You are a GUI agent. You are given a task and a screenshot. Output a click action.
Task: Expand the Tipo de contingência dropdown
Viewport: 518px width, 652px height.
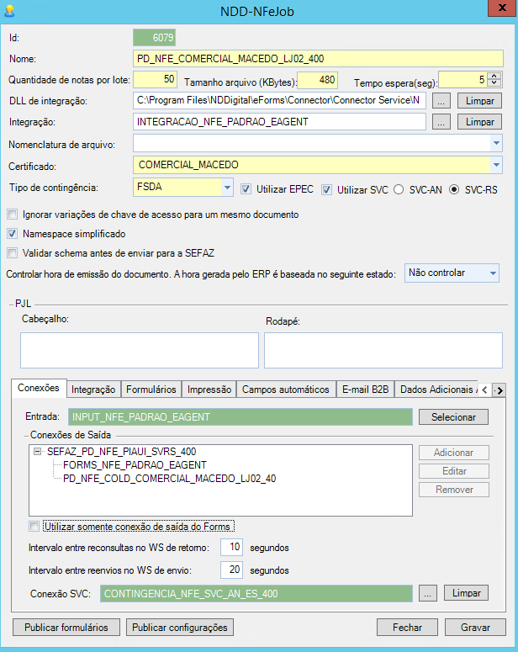[227, 186]
